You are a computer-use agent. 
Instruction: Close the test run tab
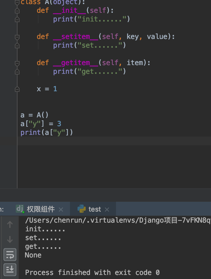[x=107, y=209]
